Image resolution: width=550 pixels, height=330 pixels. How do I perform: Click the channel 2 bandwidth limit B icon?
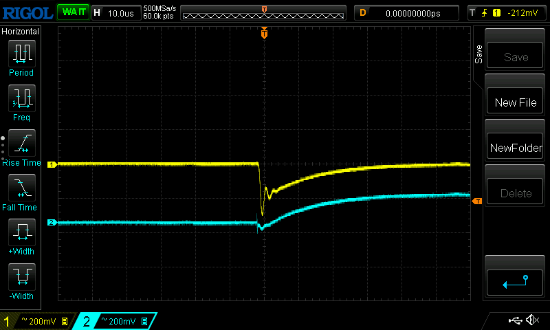pyautogui.click(x=144, y=321)
